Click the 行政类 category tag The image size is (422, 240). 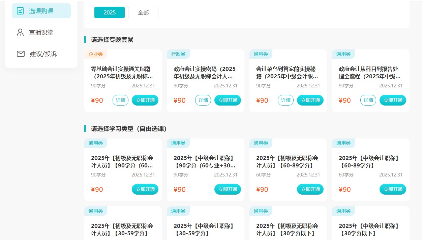coord(178,54)
